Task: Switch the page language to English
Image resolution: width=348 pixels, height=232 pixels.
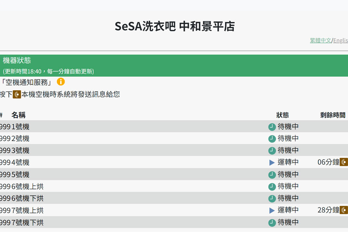Action: click(x=341, y=40)
